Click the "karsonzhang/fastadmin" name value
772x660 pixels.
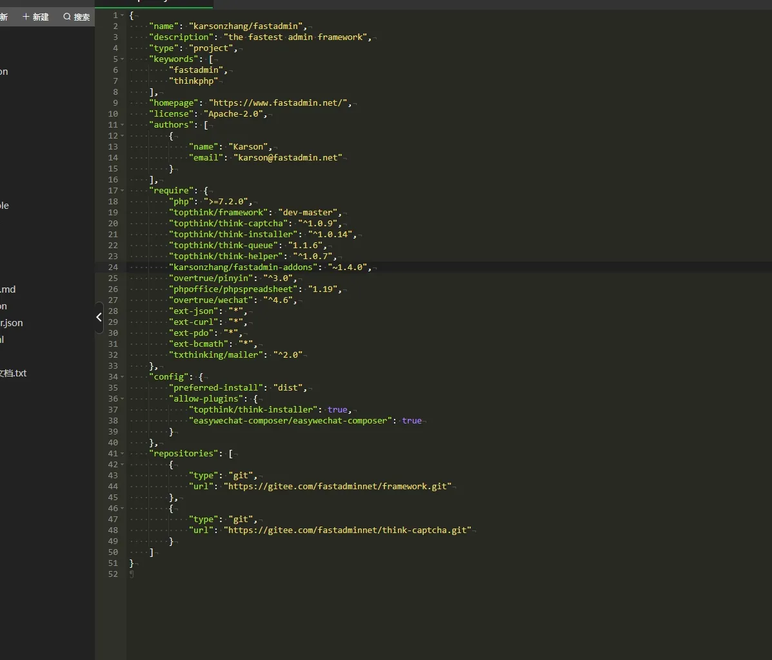[x=245, y=26]
